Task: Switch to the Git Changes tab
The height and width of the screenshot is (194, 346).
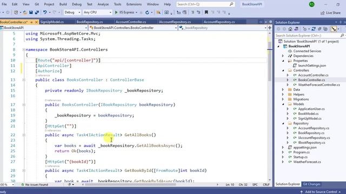Action: point(311,184)
